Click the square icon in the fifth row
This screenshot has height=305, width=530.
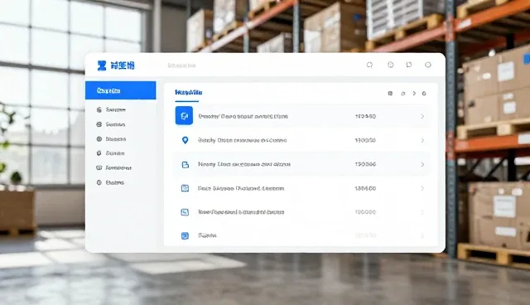185,212
